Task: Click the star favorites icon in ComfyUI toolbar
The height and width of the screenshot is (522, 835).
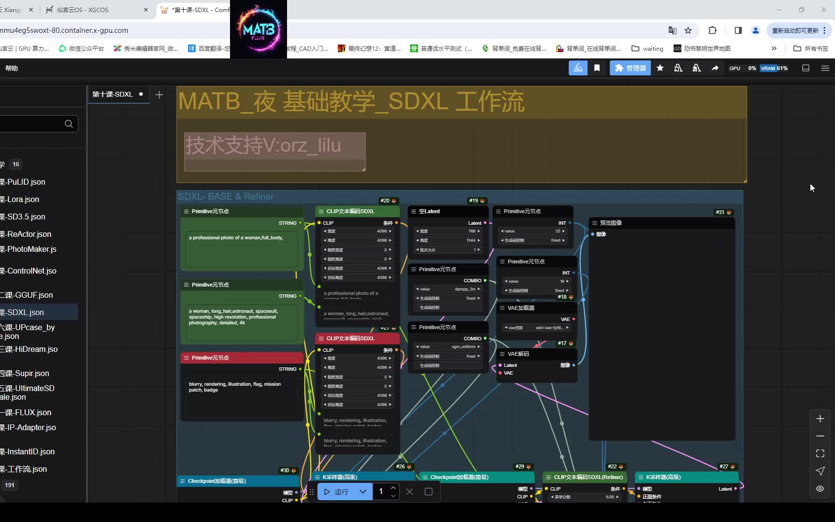Action: (660, 68)
